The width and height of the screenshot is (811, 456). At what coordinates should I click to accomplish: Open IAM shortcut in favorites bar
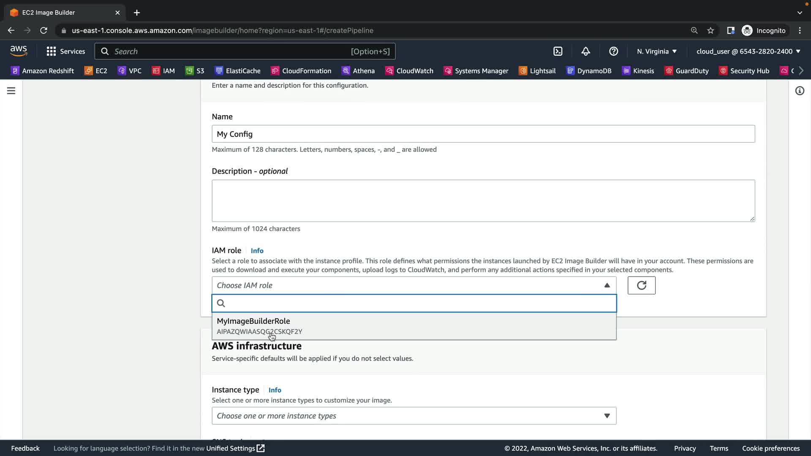pos(163,71)
